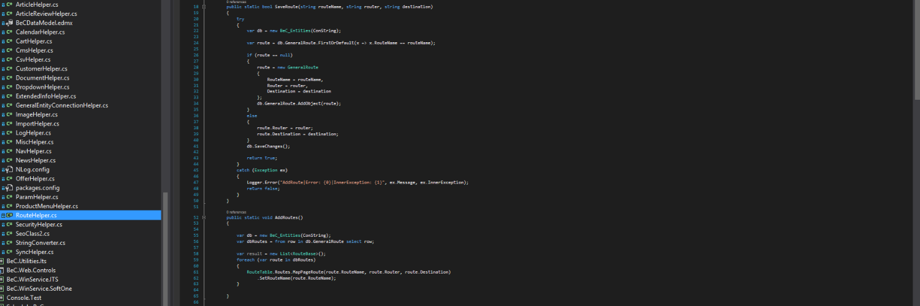
Task: Click the source-control lock icon beside CustomerHelper.cs
Action: tap(2, 69)
